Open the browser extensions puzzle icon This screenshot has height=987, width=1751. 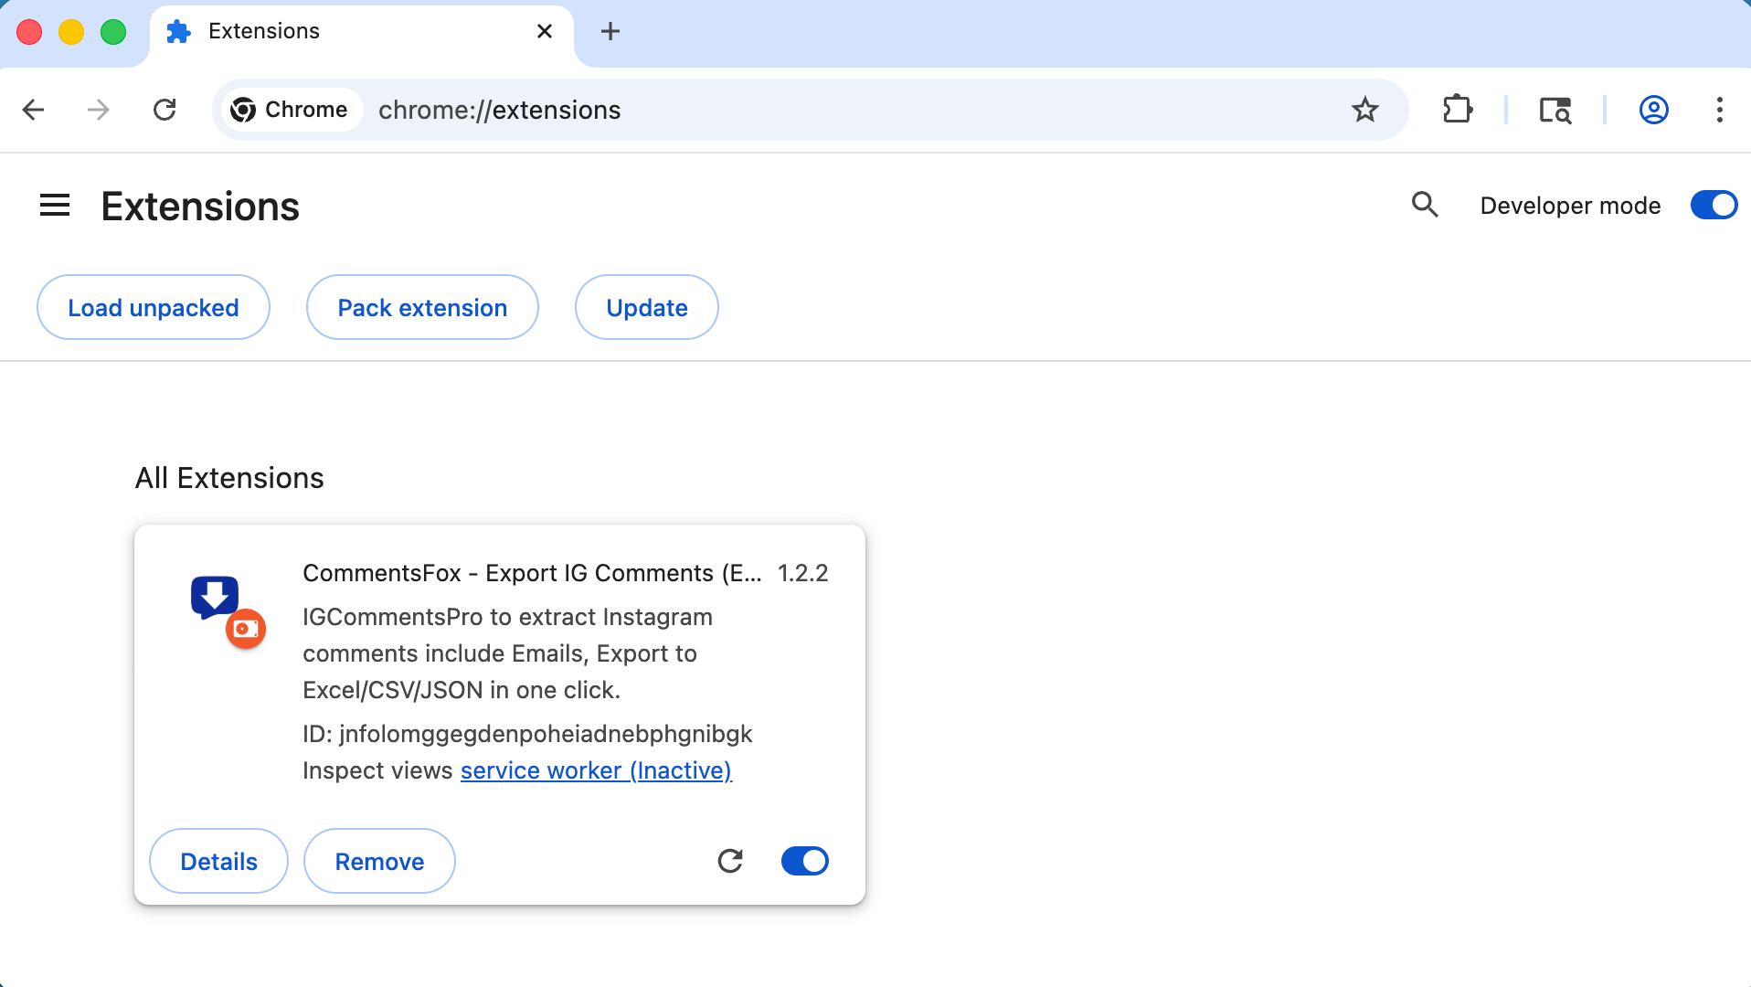point(1457,110)
